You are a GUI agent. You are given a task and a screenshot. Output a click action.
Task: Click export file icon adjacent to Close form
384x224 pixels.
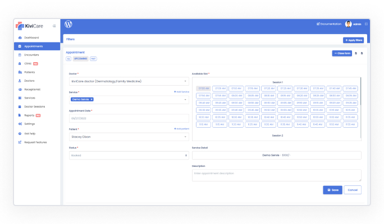point(356,53)
